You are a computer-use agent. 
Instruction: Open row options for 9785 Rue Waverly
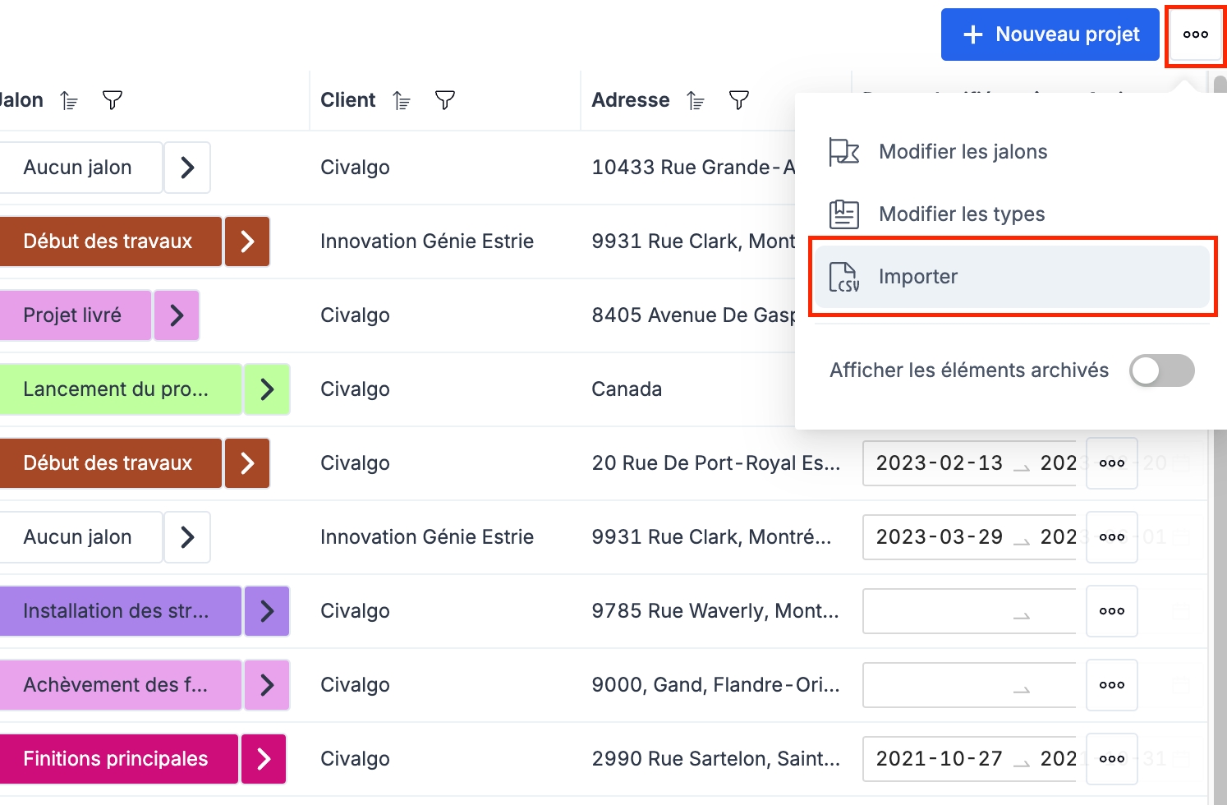tap(1111, 611)
